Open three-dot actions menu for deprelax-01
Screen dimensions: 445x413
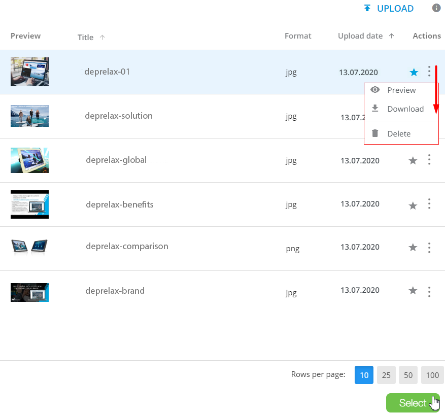point(429,72)
